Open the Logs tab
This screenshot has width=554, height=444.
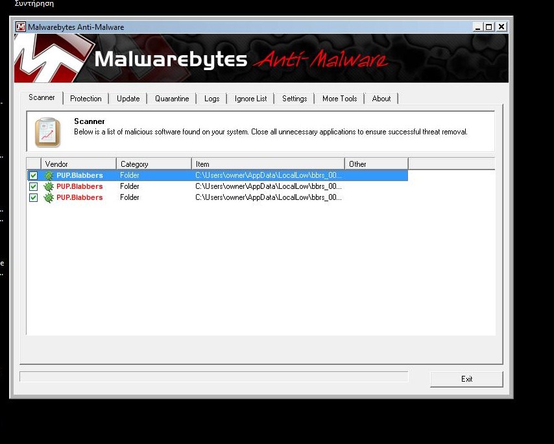[x=212, y=99]
